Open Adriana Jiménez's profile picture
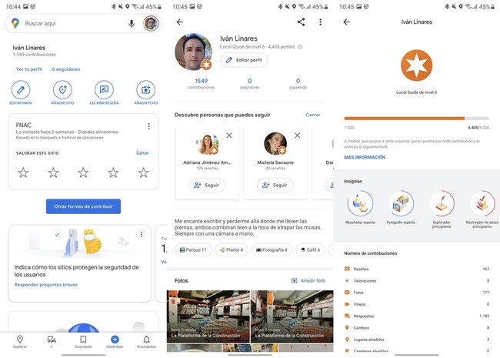The height and width of the screenshot is (358, 500). (x=207, y=144)
